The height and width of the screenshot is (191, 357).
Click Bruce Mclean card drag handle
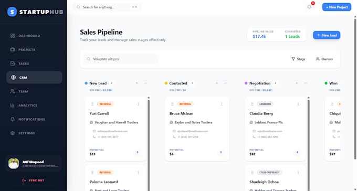point(172,104)
